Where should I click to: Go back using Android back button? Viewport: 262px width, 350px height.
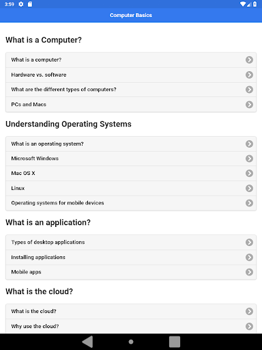coord(87,342)
